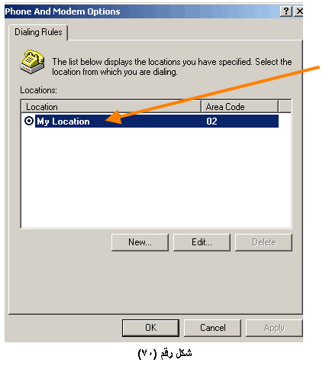Screen dimensions: 329x366
Task: Select the My Location radio button
Action: [x=29, y=121]
